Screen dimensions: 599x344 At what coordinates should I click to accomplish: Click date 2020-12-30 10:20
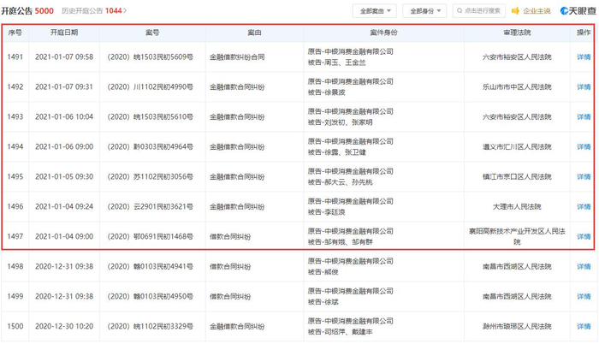(x=64, y=326)
